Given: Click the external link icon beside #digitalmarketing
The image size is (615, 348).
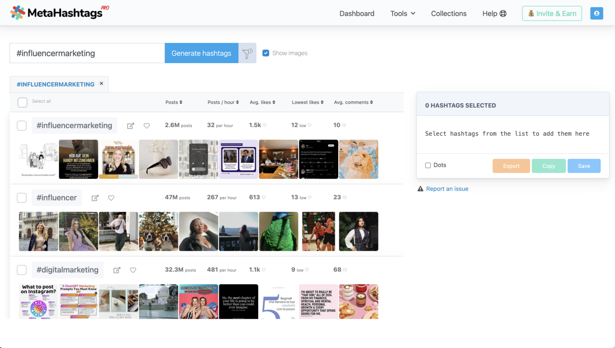Looking at the screenshot, I should pos(117,270).
